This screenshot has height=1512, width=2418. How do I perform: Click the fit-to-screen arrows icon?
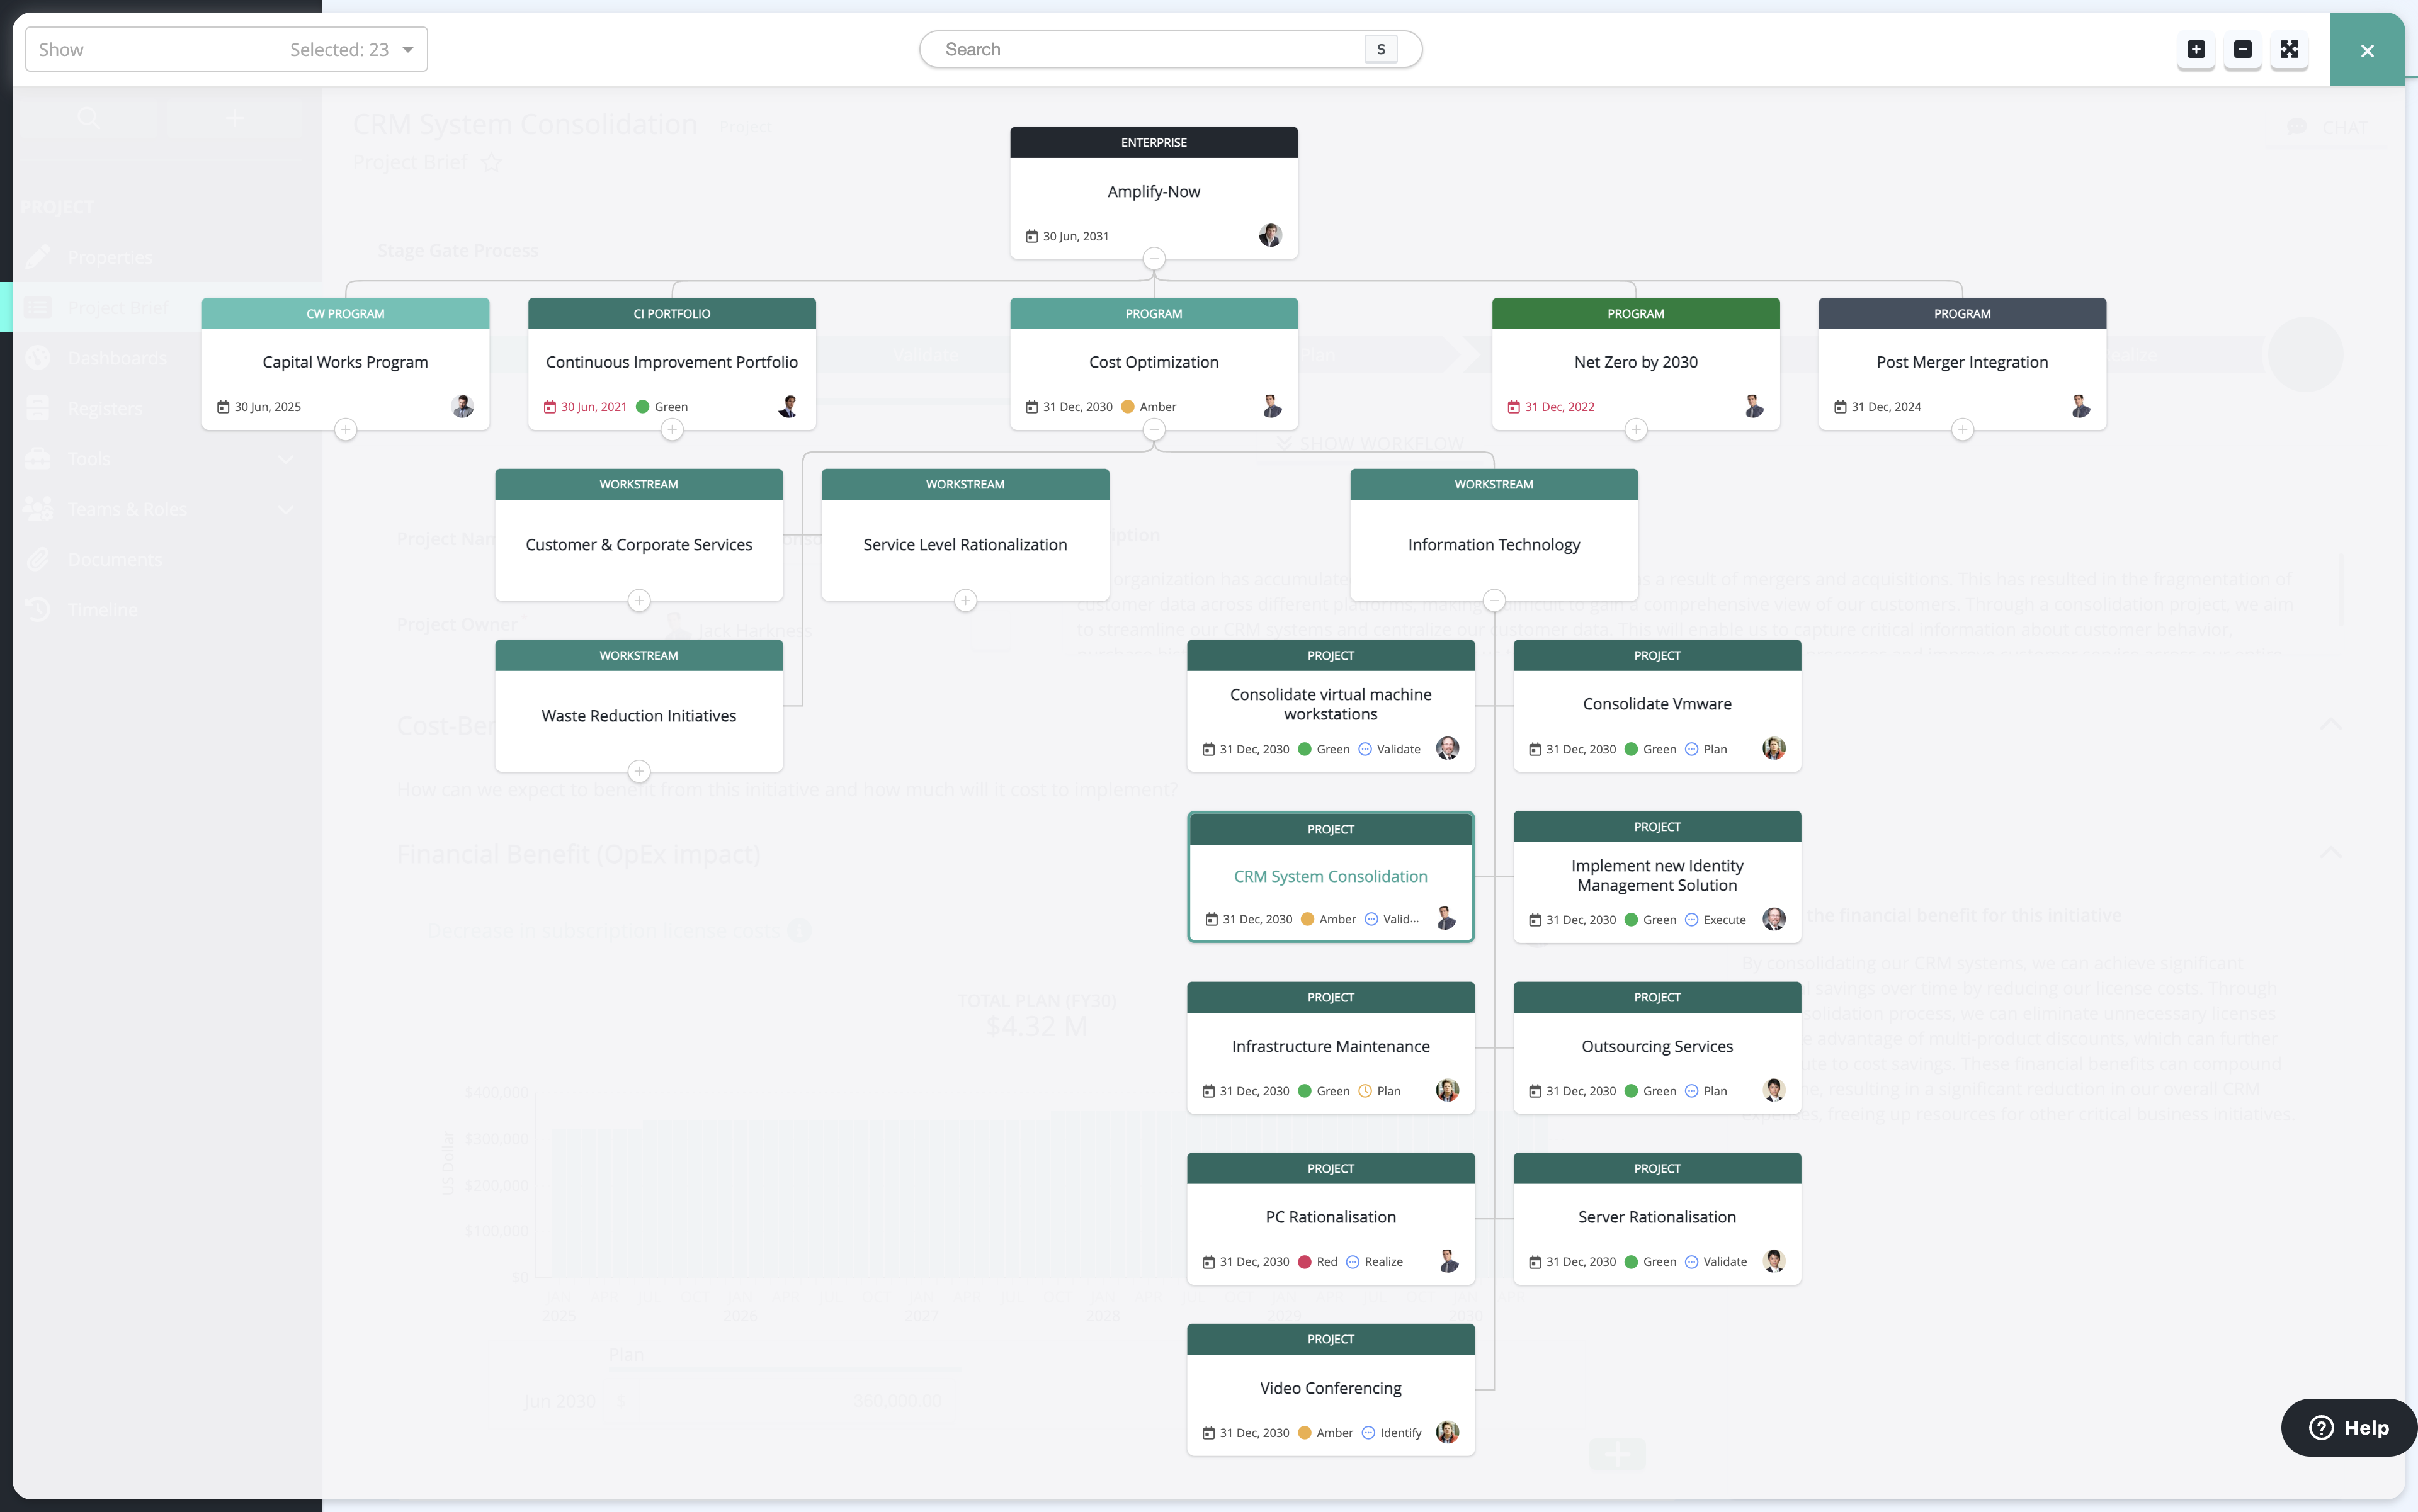tap(2289, 49)
